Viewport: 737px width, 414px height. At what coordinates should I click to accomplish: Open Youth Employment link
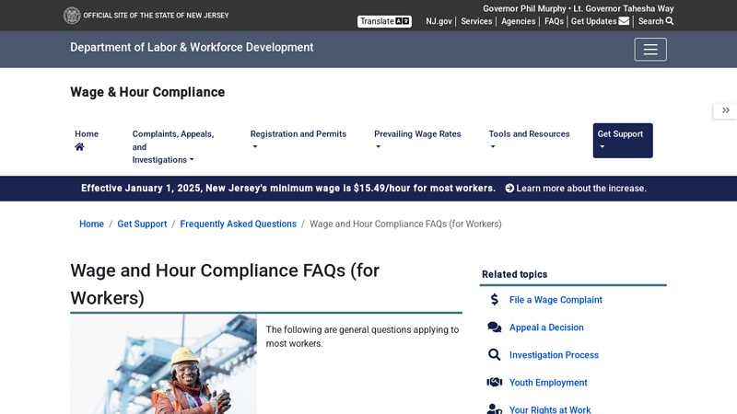[548, 383]
